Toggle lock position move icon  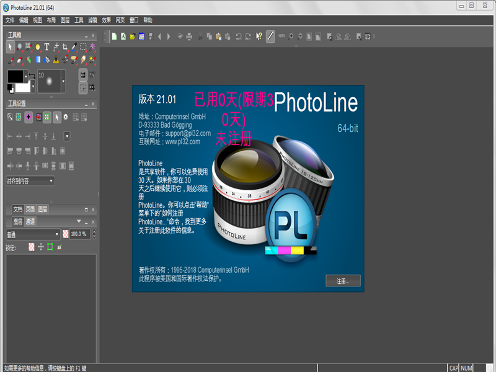(x=41, y=247)
